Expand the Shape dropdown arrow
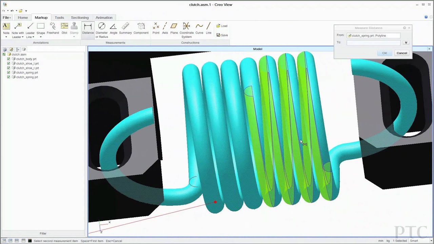Screen dimensions: 434x244 [41, 37]
